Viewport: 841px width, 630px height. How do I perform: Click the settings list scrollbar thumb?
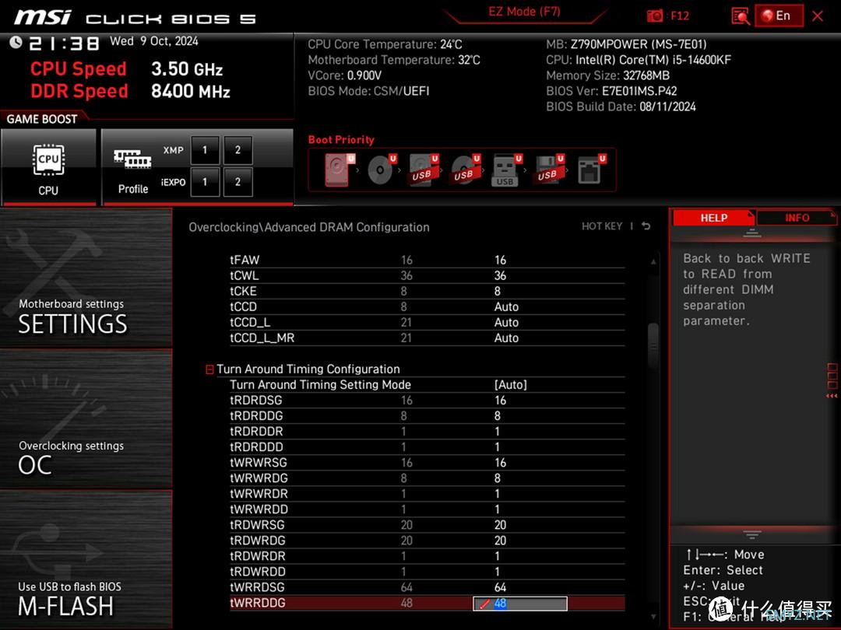(x=653, y=346)
